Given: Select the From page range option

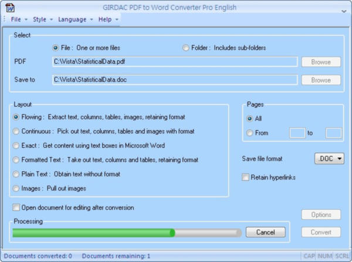Looking at the screenshot, I should point(250,133).
